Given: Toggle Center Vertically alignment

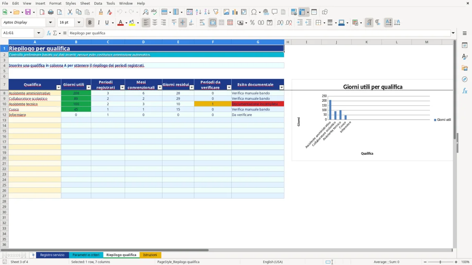Looking at the screenshot, I should [x=183, y=23].
